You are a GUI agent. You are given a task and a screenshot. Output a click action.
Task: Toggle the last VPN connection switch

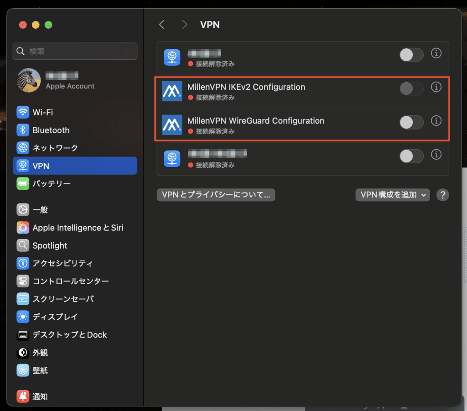coord(411,156)
